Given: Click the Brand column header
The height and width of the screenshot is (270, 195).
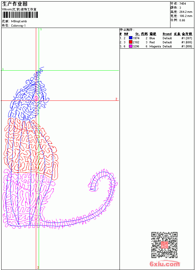Looking at the screenshot, I should click(x=167, y=34).
